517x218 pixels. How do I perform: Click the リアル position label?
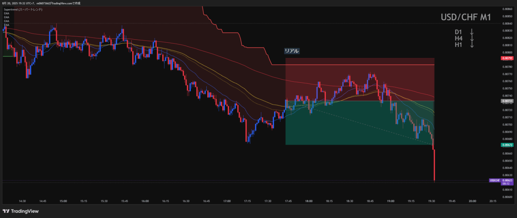pyautogui.click(x=291, y=51)
